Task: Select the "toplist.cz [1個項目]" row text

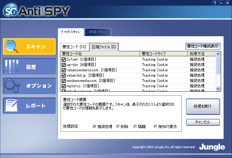Action: [83, 86]
